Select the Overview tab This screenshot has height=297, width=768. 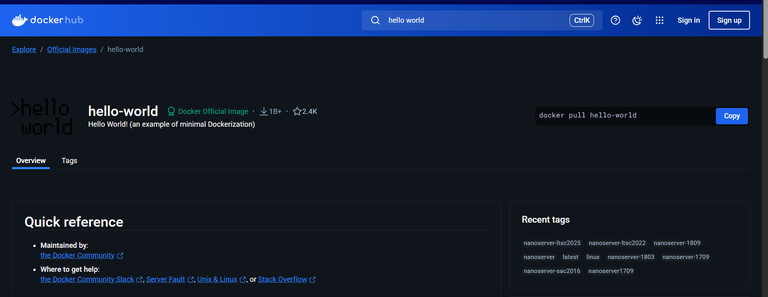pos(31,161)
